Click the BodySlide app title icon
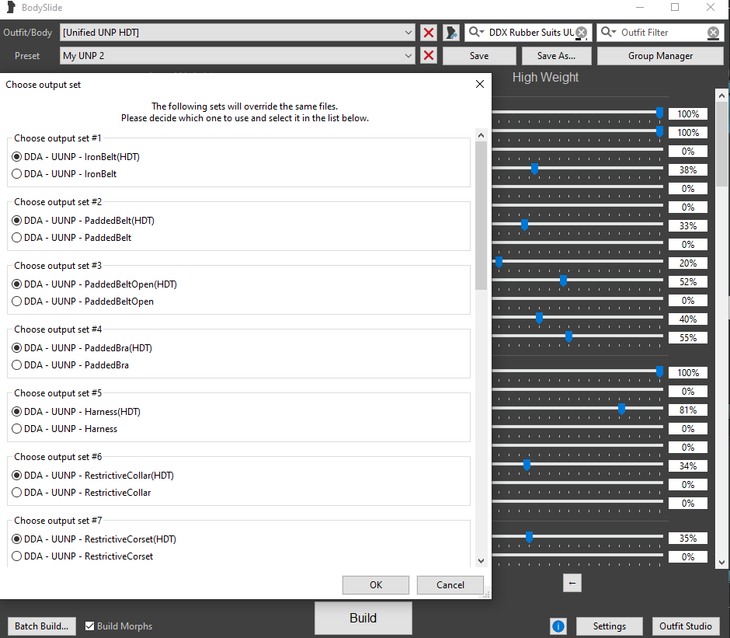The image size is (730, 638). (x=11, y=8)
